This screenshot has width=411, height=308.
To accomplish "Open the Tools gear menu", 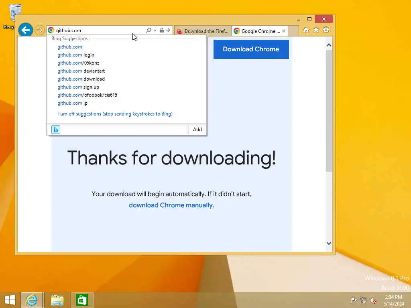I will pos(326,30).
